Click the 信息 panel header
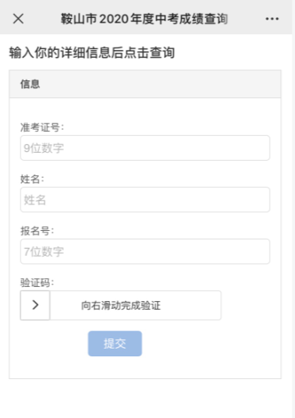Screen dimensions: 295x418 (145, 84)
